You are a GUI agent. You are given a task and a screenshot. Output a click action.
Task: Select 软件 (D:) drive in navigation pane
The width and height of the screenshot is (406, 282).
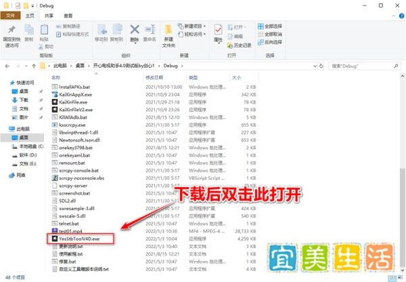pos(24,155)
